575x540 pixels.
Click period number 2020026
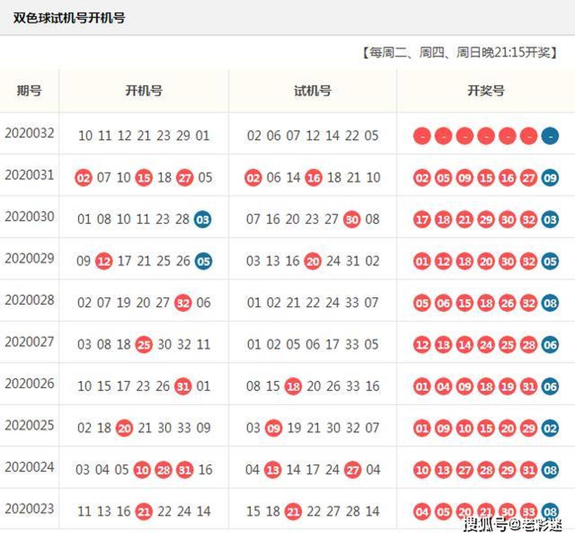click(x=29, y=384)
